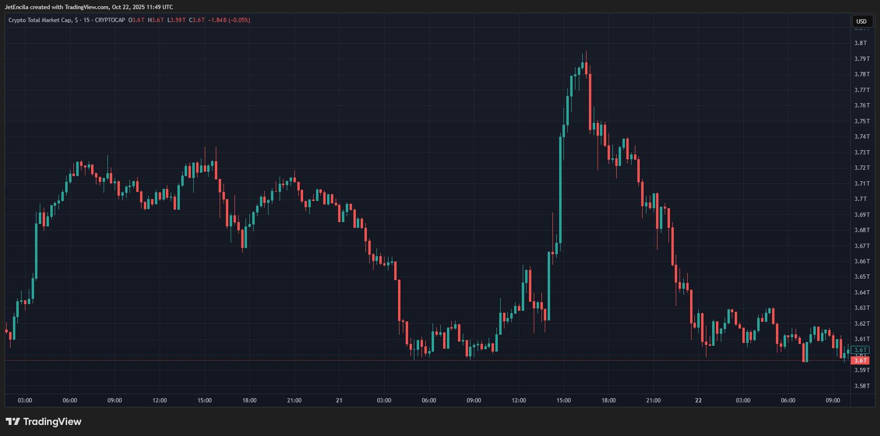The width and height of the screenshot is (880, 436).
Task: Select the 21 date marker on time axis
Action: click(x=339, y=400)
